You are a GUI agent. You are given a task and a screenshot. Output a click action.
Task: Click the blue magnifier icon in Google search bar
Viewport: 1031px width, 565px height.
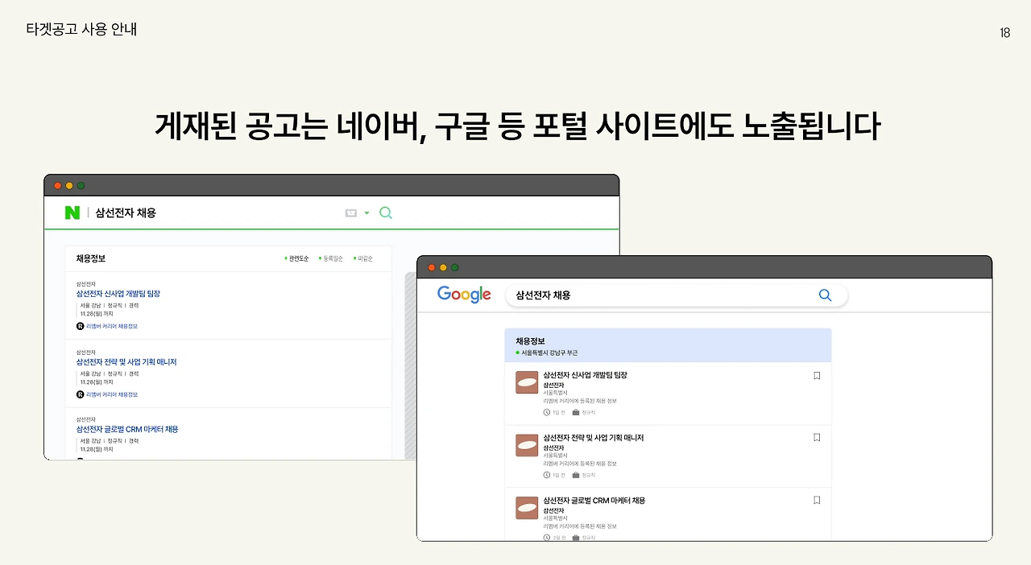tap(825, 295)
